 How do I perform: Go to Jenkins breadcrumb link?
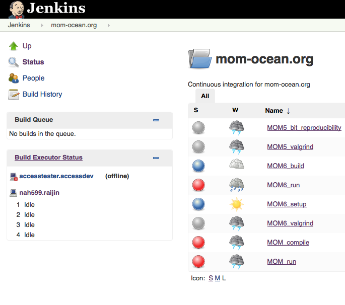click(19, 25)
